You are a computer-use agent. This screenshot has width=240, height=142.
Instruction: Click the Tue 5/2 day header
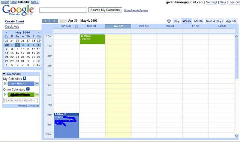[118, 26]
